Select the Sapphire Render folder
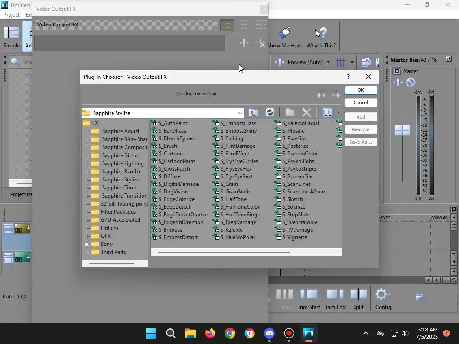The image size is (459, 344). (x=121, y=172)
